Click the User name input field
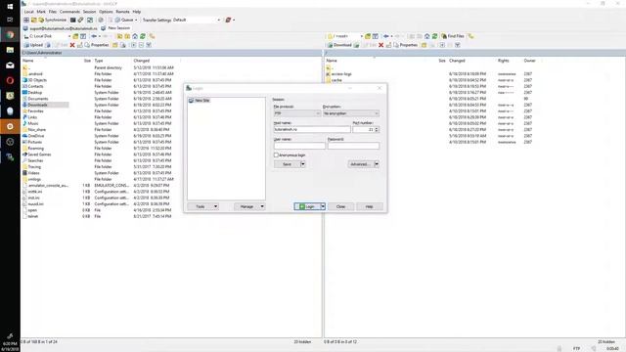Screen dimensions: 626x352 point(299,146)
